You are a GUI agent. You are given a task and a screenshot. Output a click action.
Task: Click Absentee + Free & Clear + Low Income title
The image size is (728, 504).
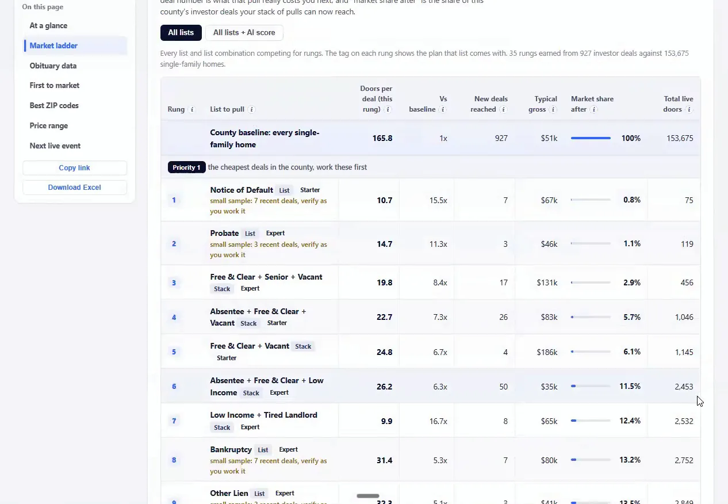(x=267, y=386)
